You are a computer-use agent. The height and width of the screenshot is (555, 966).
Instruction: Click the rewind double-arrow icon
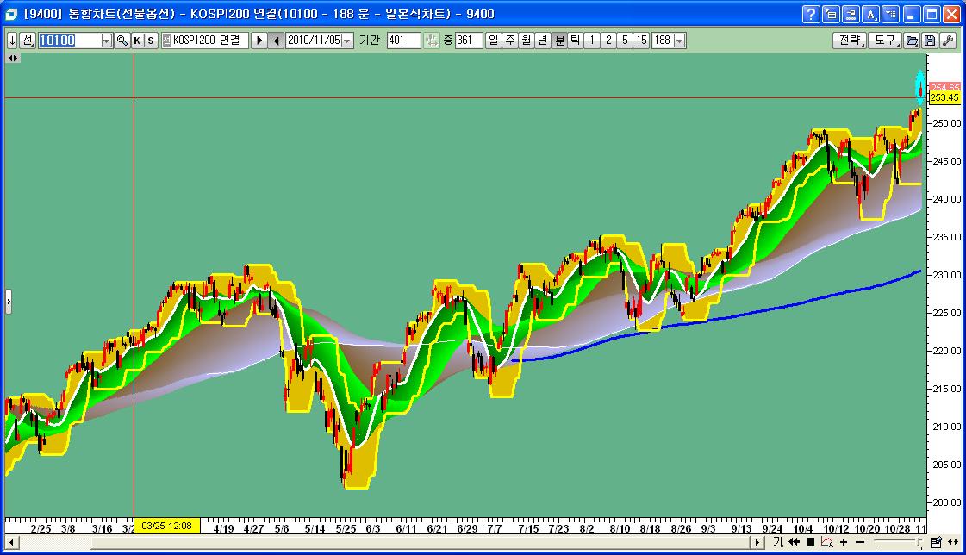[794, 542]
